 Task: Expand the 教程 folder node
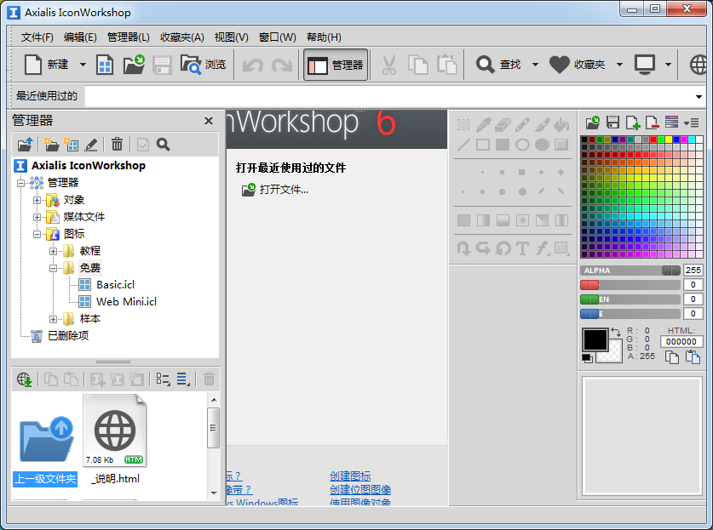[x=53, y=251]
